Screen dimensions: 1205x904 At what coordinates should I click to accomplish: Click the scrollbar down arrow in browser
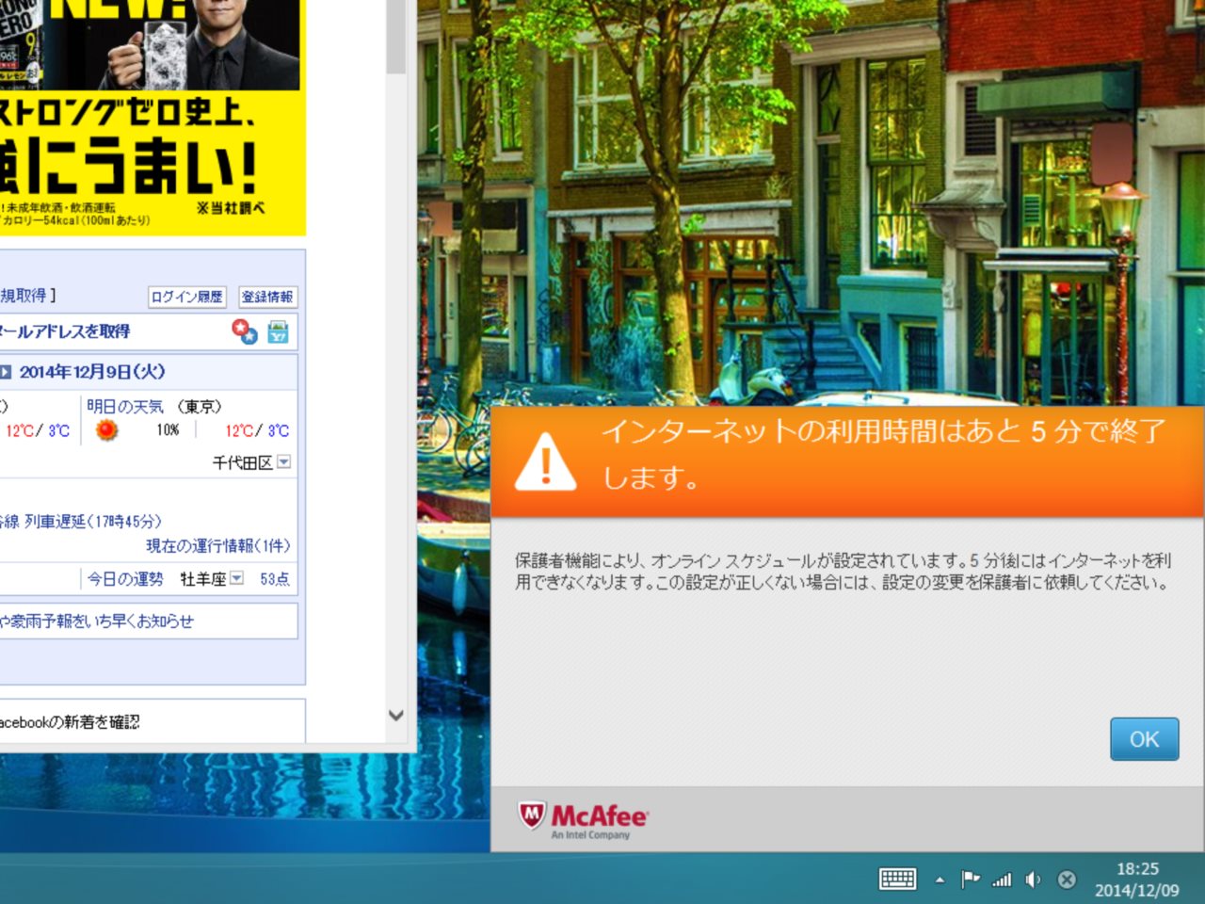396,716
